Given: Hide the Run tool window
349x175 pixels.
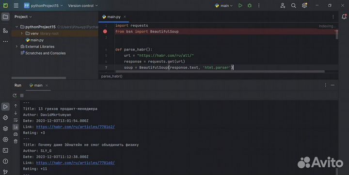Looking at the screenshot, I should coord(333,85).
